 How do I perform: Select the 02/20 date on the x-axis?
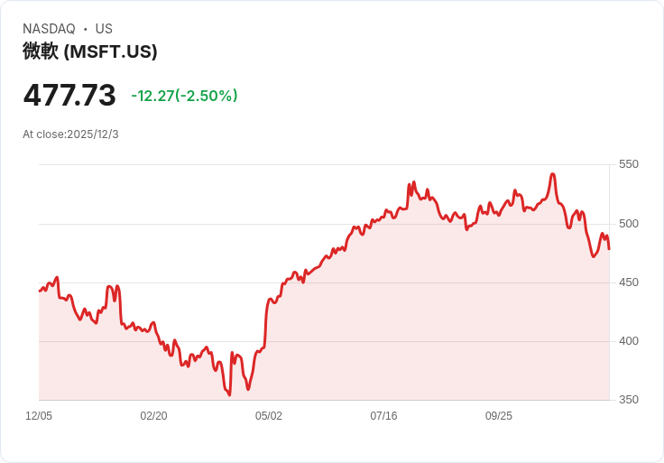(x=153, y=416)
